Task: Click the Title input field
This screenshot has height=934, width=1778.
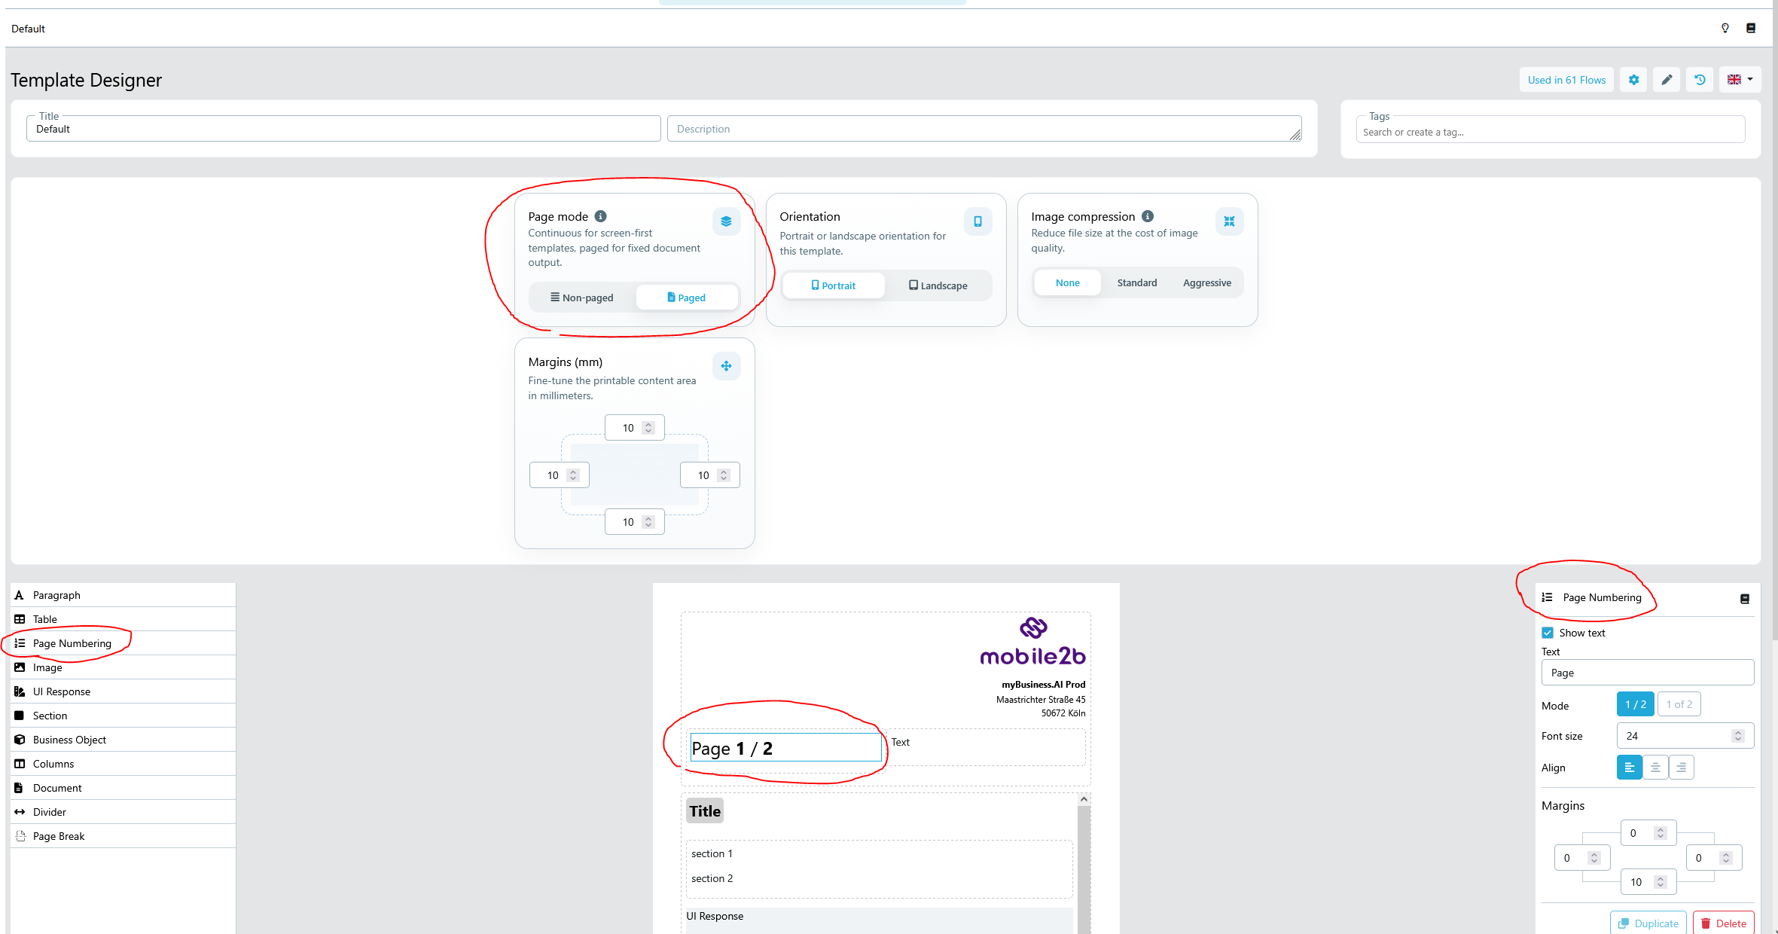Action: [343, 129]
